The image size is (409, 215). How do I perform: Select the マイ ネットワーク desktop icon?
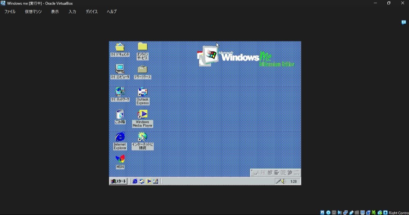coord(120,94)
